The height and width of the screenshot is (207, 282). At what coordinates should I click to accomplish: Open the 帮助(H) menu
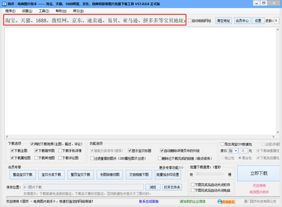coord(61,11)
